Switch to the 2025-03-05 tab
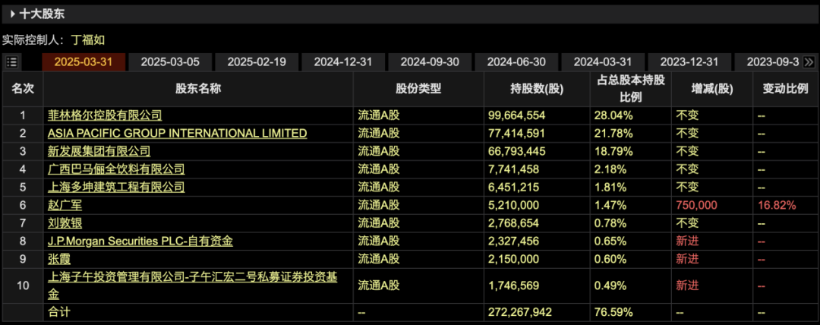 coord(170,62)
